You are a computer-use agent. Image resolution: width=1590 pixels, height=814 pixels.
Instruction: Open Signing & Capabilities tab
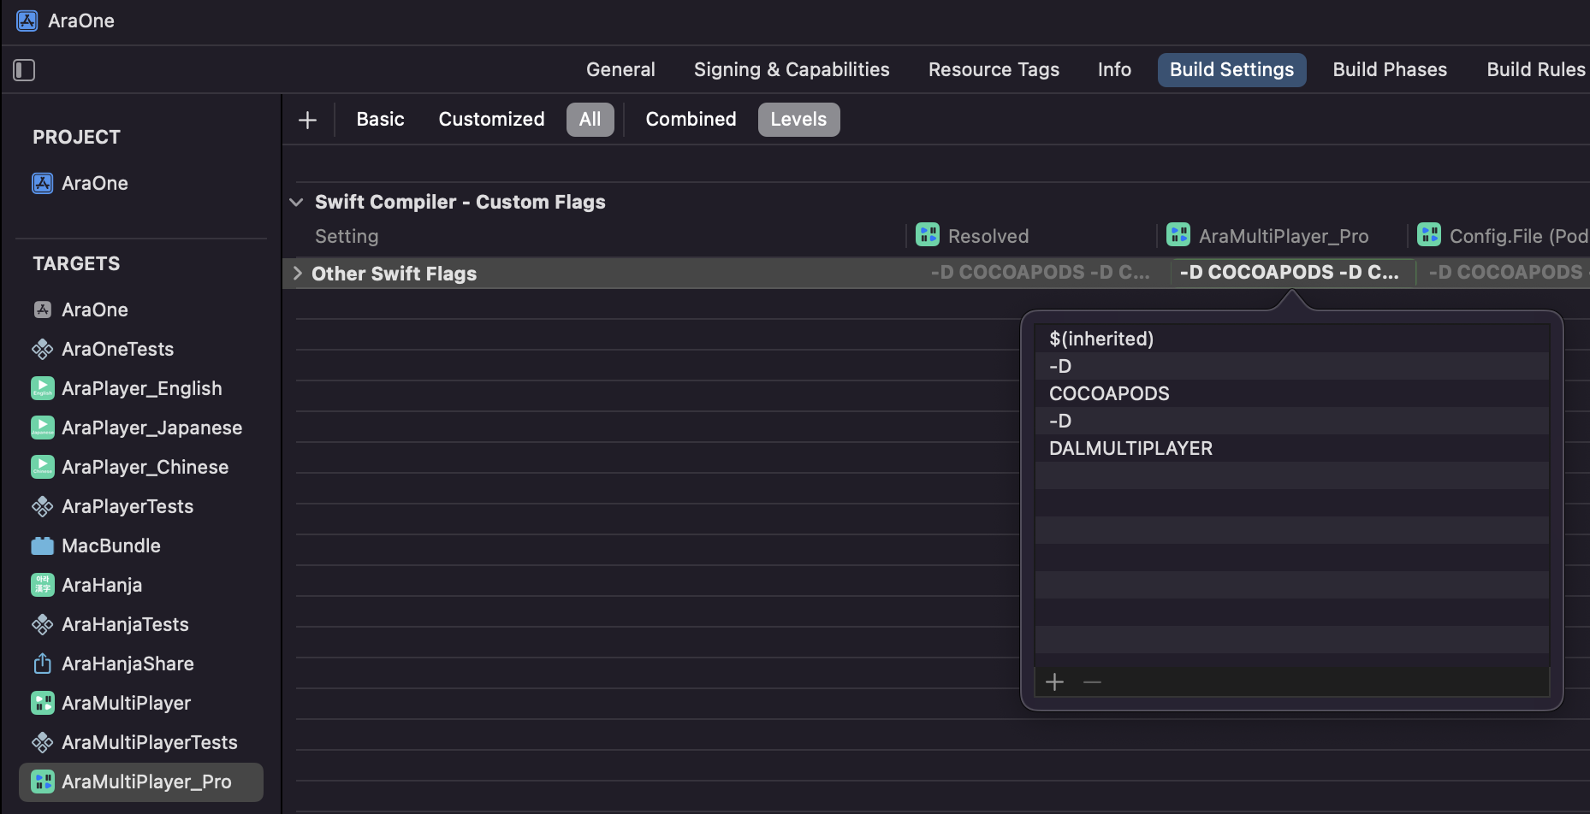[x=792, y=70]
